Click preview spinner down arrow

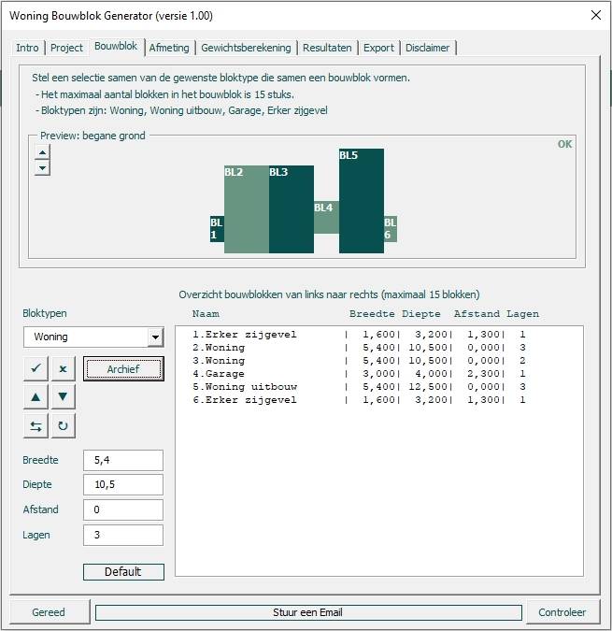(42, 168)
